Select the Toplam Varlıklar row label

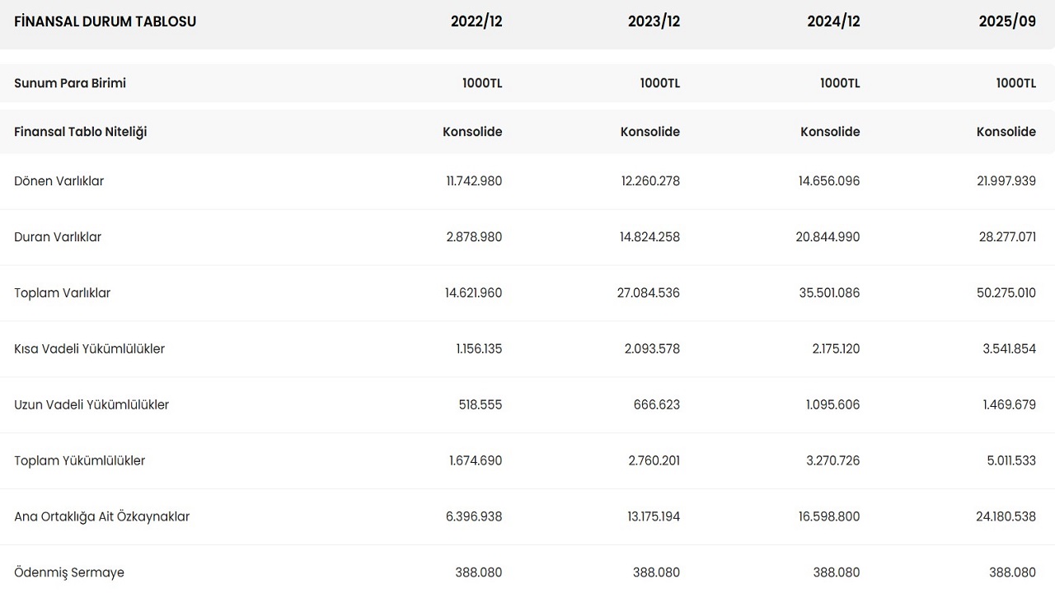tap(63, 293)
